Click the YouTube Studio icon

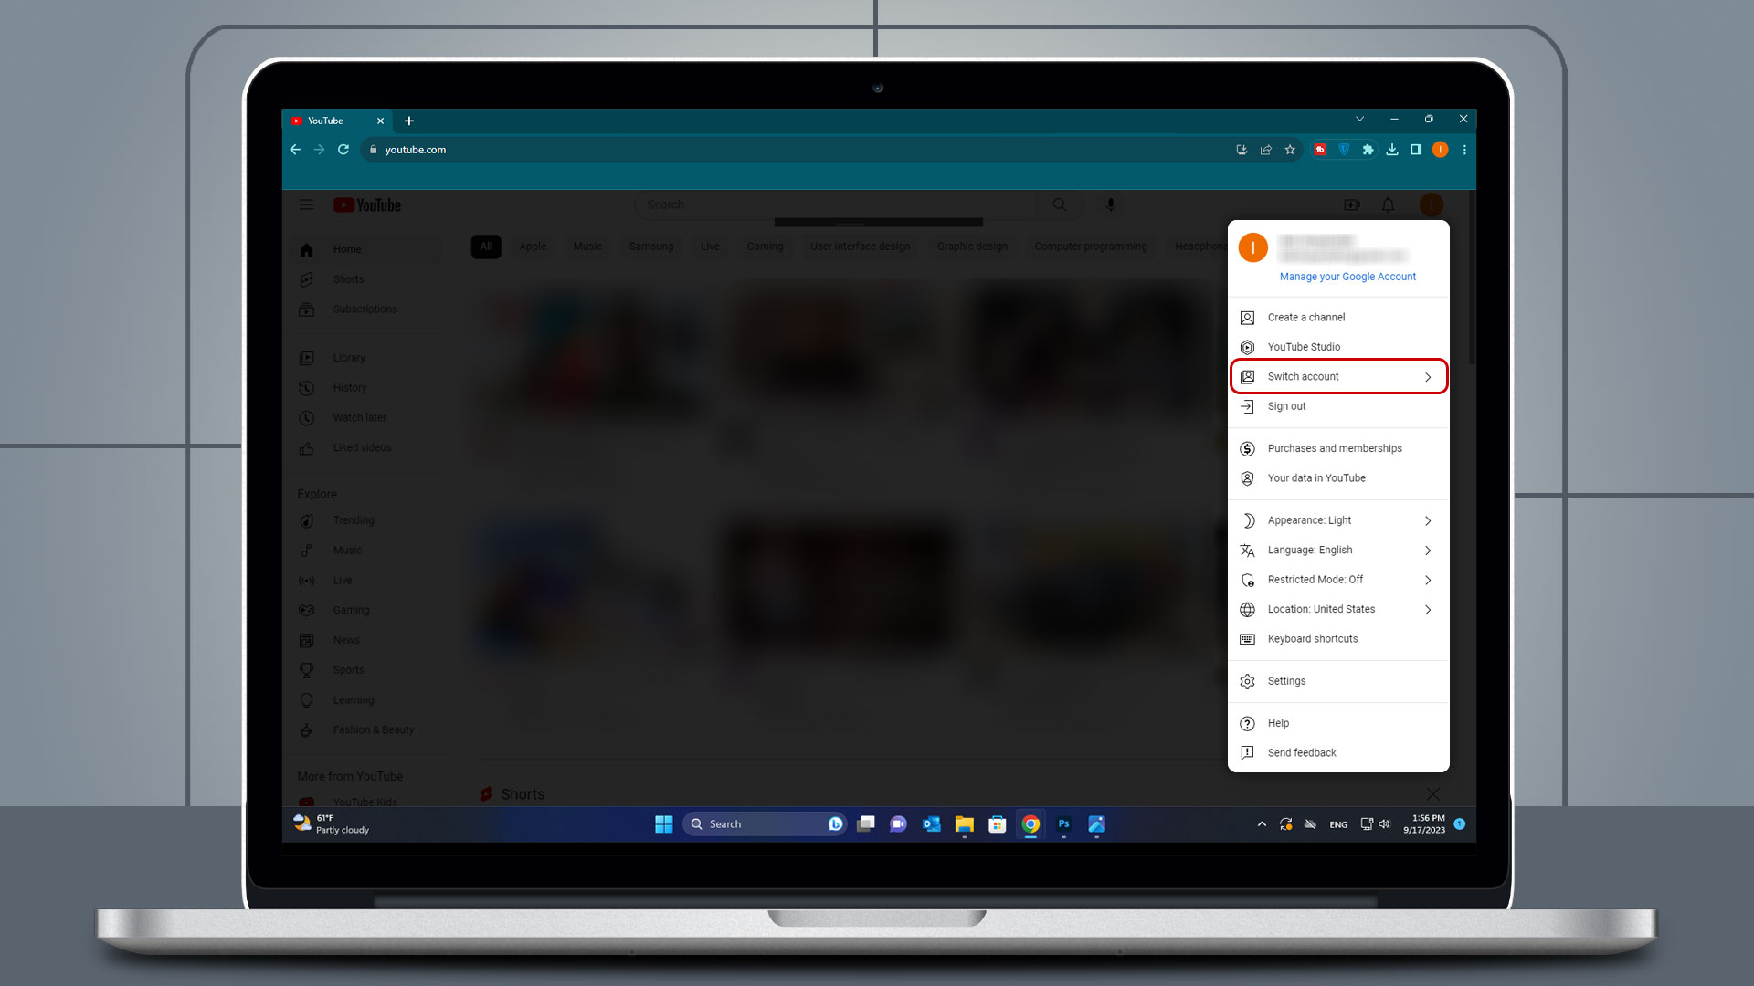point(1248,347)
